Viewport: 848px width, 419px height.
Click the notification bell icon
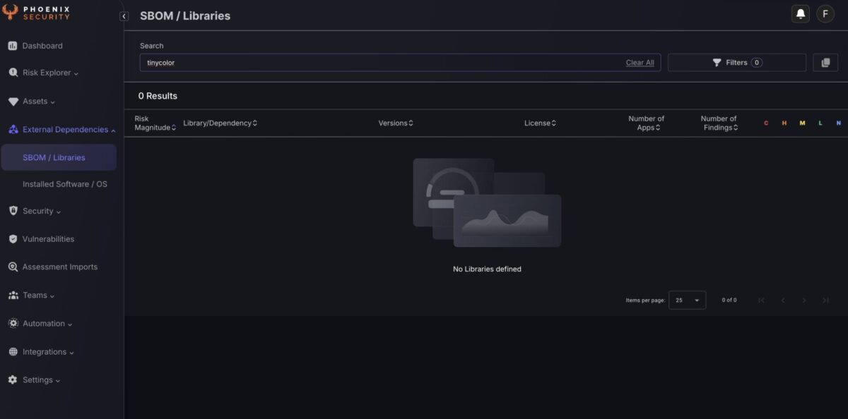pyautogui.click(x=800, y=14)
